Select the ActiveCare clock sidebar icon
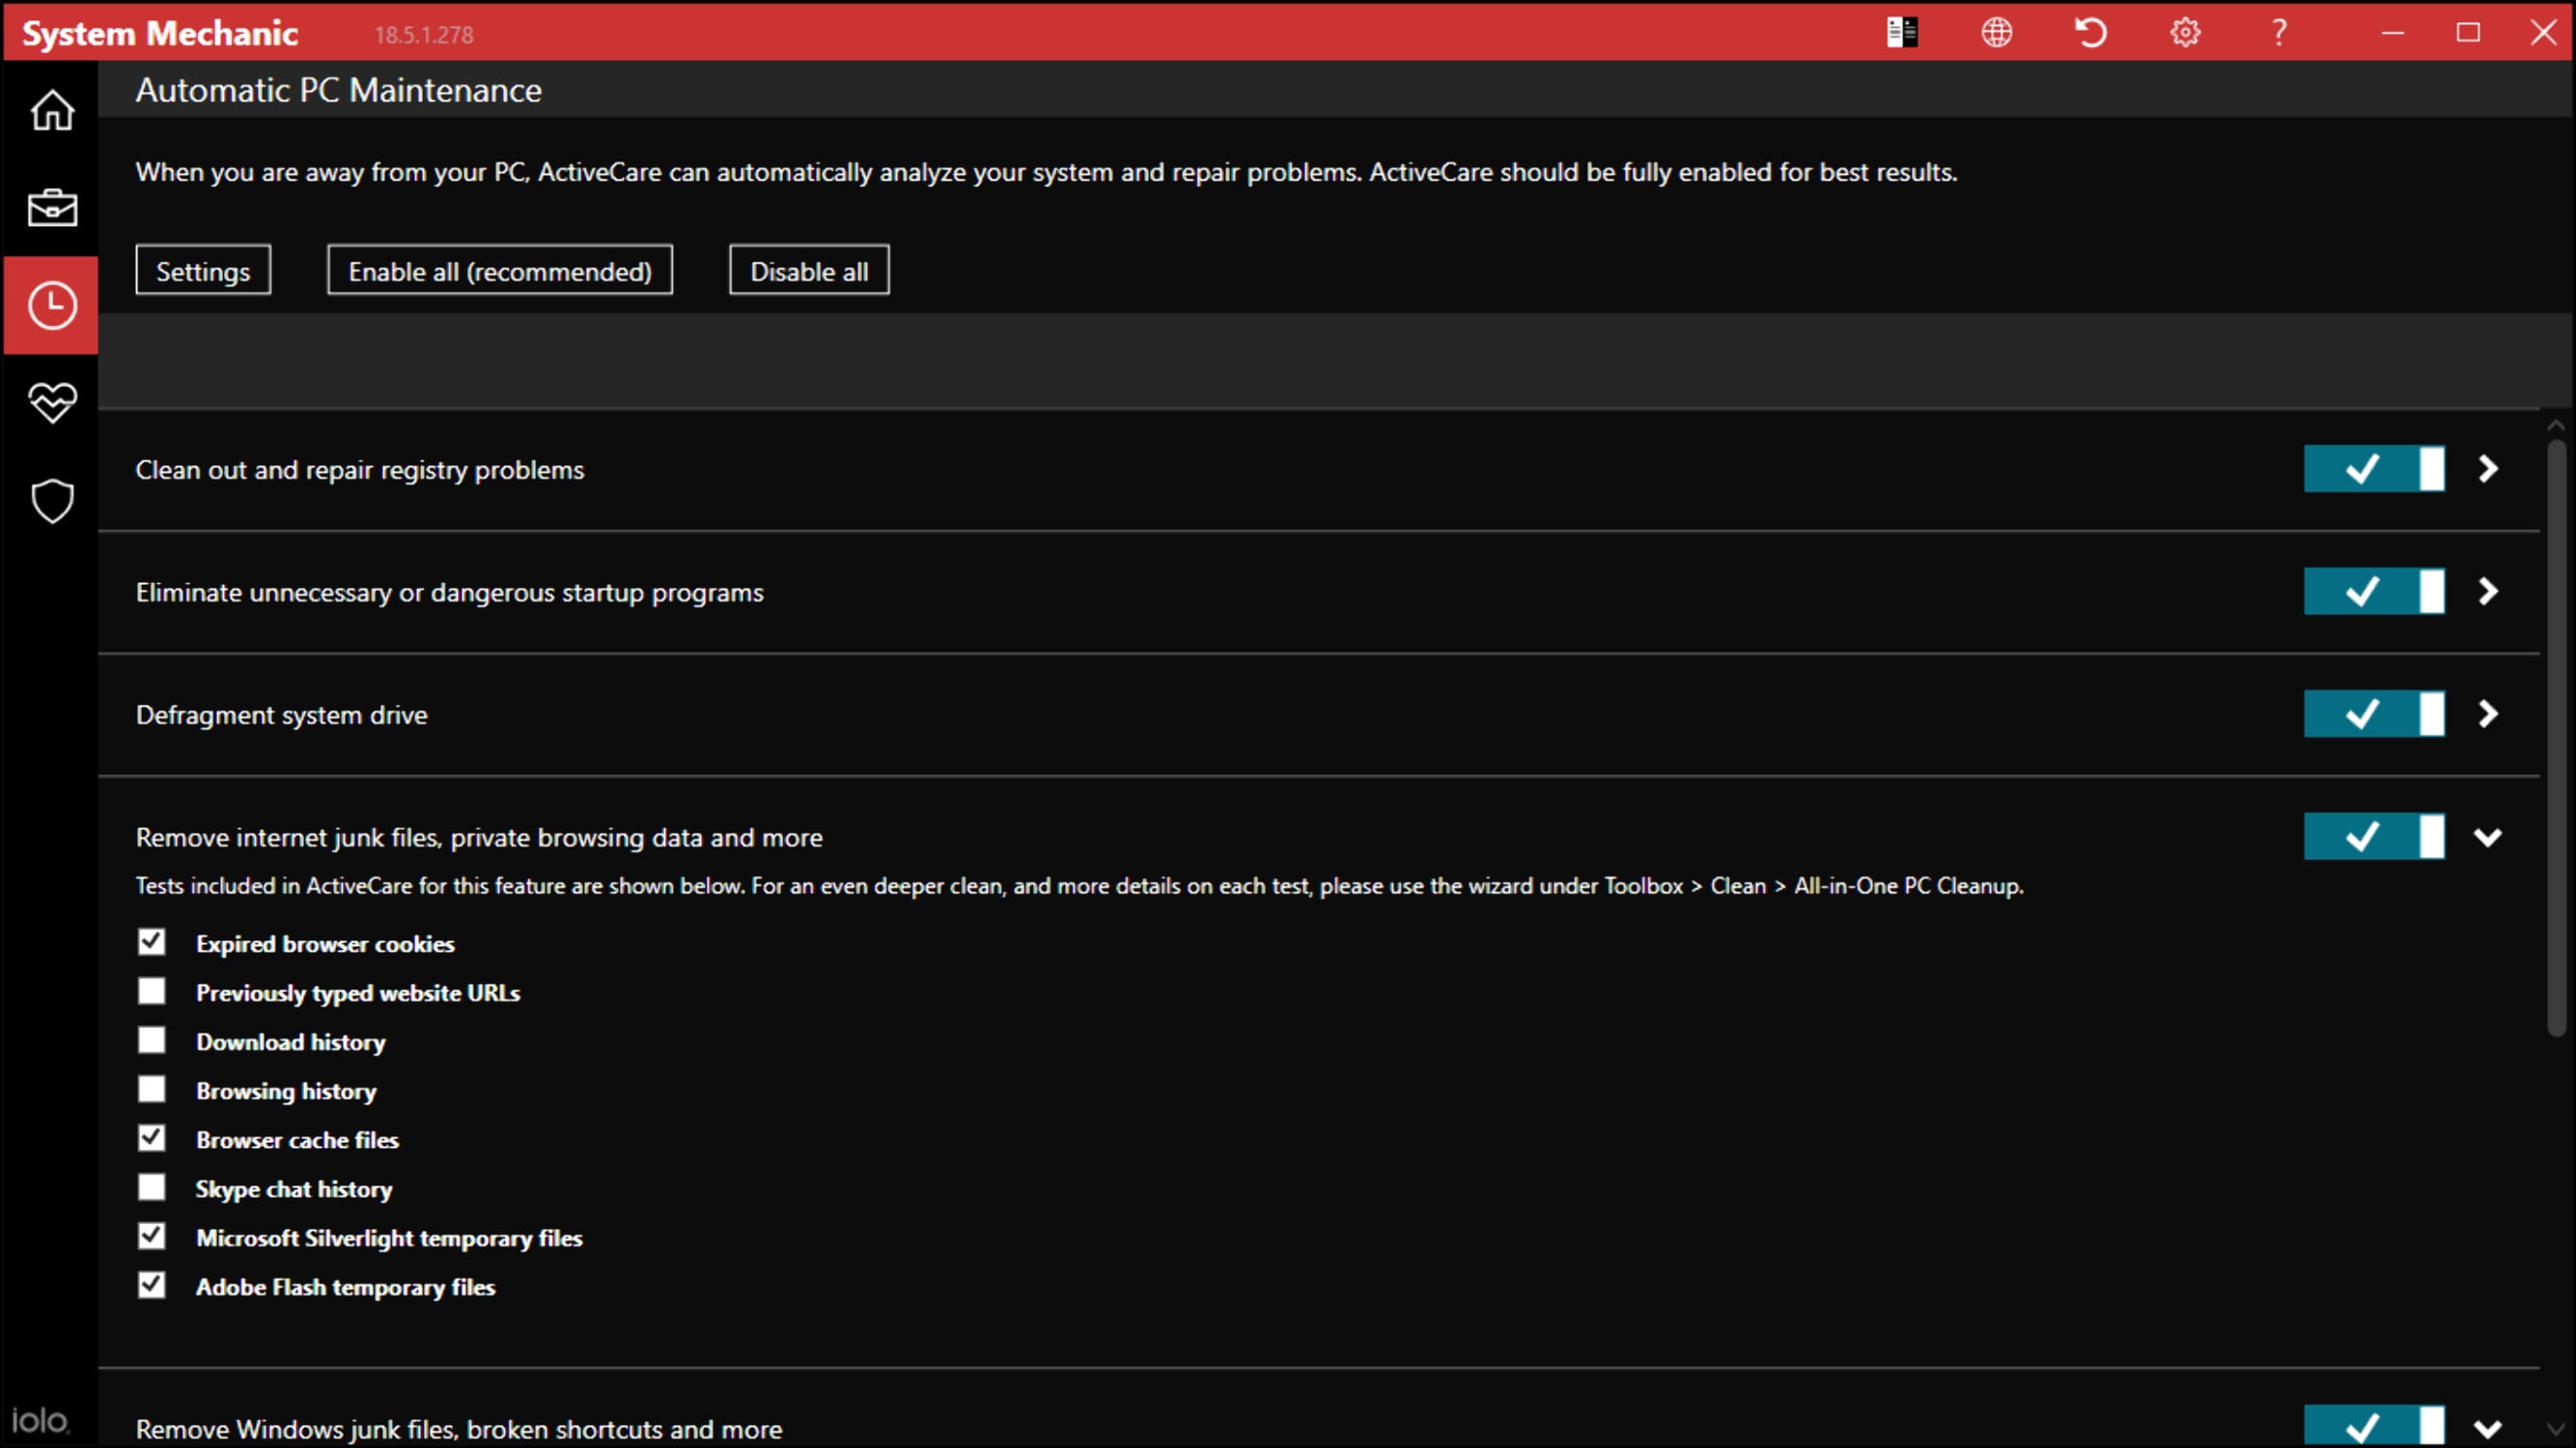 (52, 305)
